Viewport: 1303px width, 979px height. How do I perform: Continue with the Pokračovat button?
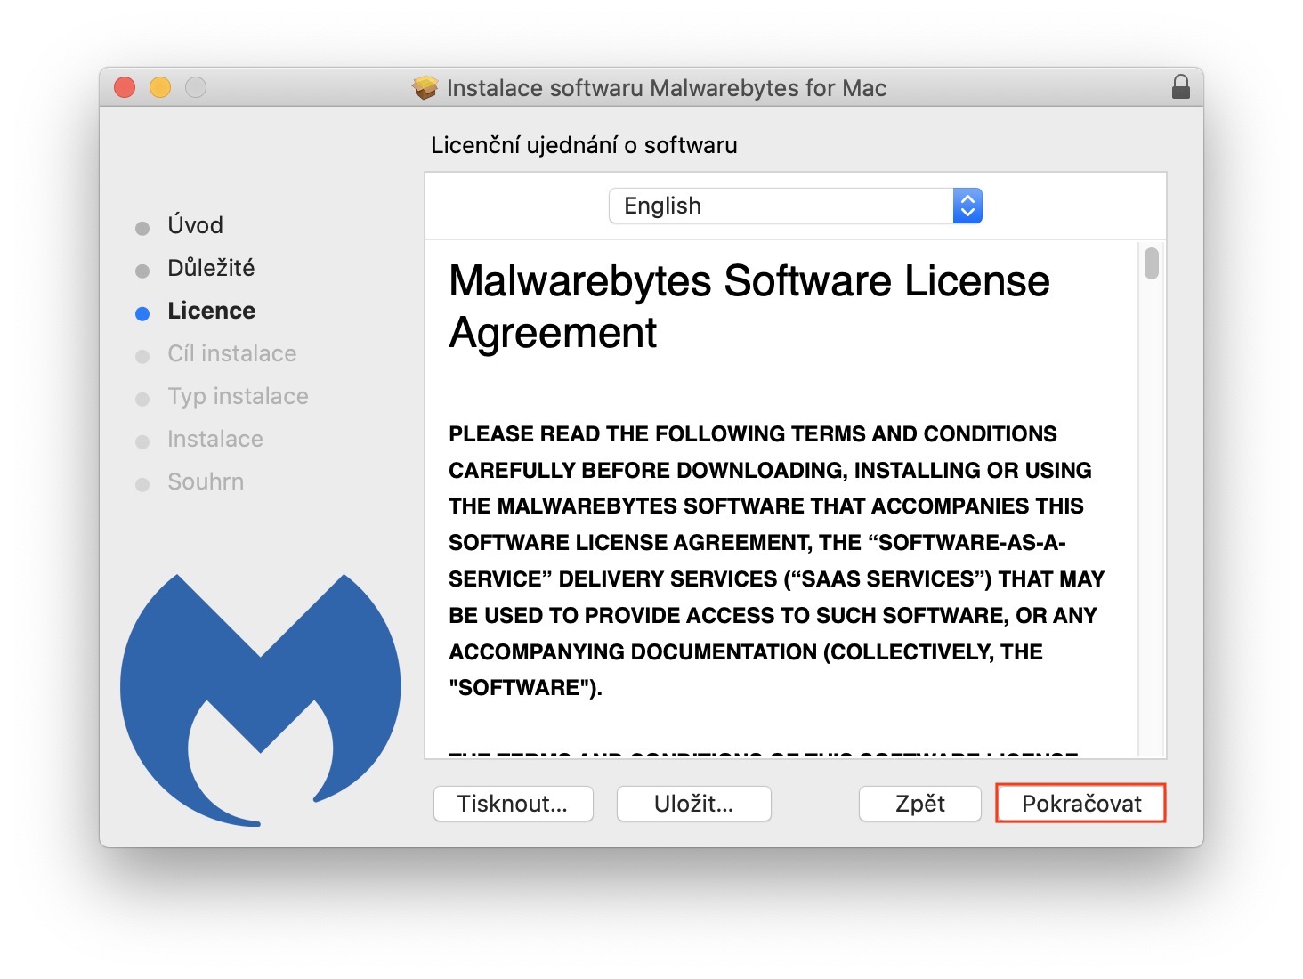click(1081, 804)
